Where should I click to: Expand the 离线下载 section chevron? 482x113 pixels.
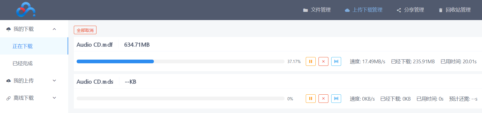pos(54,98)
